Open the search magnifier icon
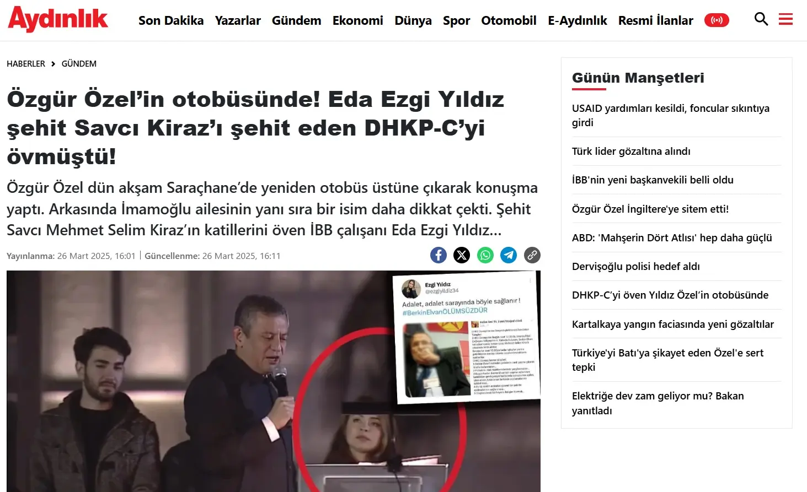Screen dimensions: 807x492 tap(761, 19)
